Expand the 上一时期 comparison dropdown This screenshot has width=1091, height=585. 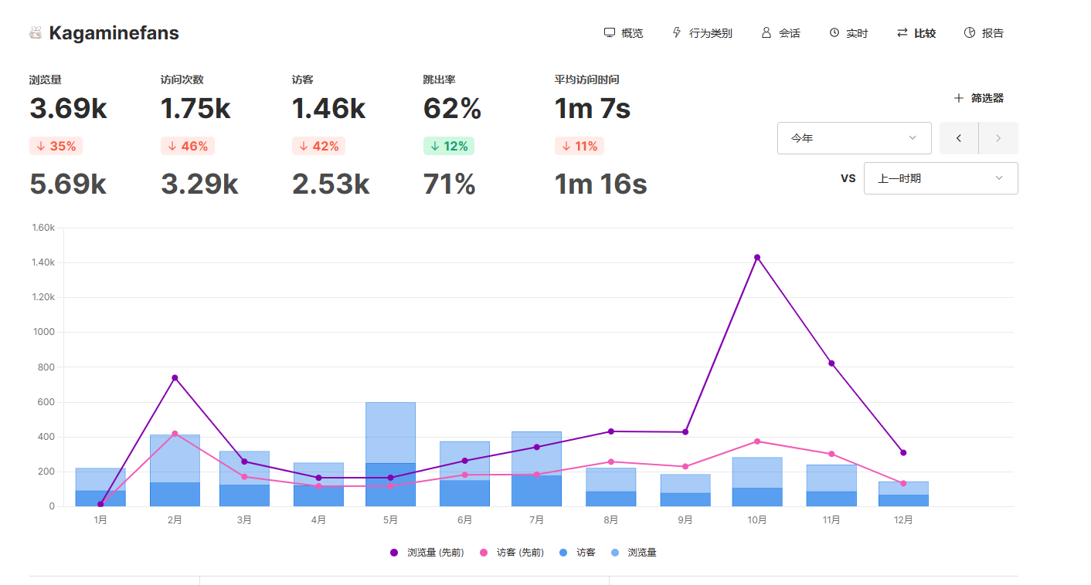tap(941, 178)
